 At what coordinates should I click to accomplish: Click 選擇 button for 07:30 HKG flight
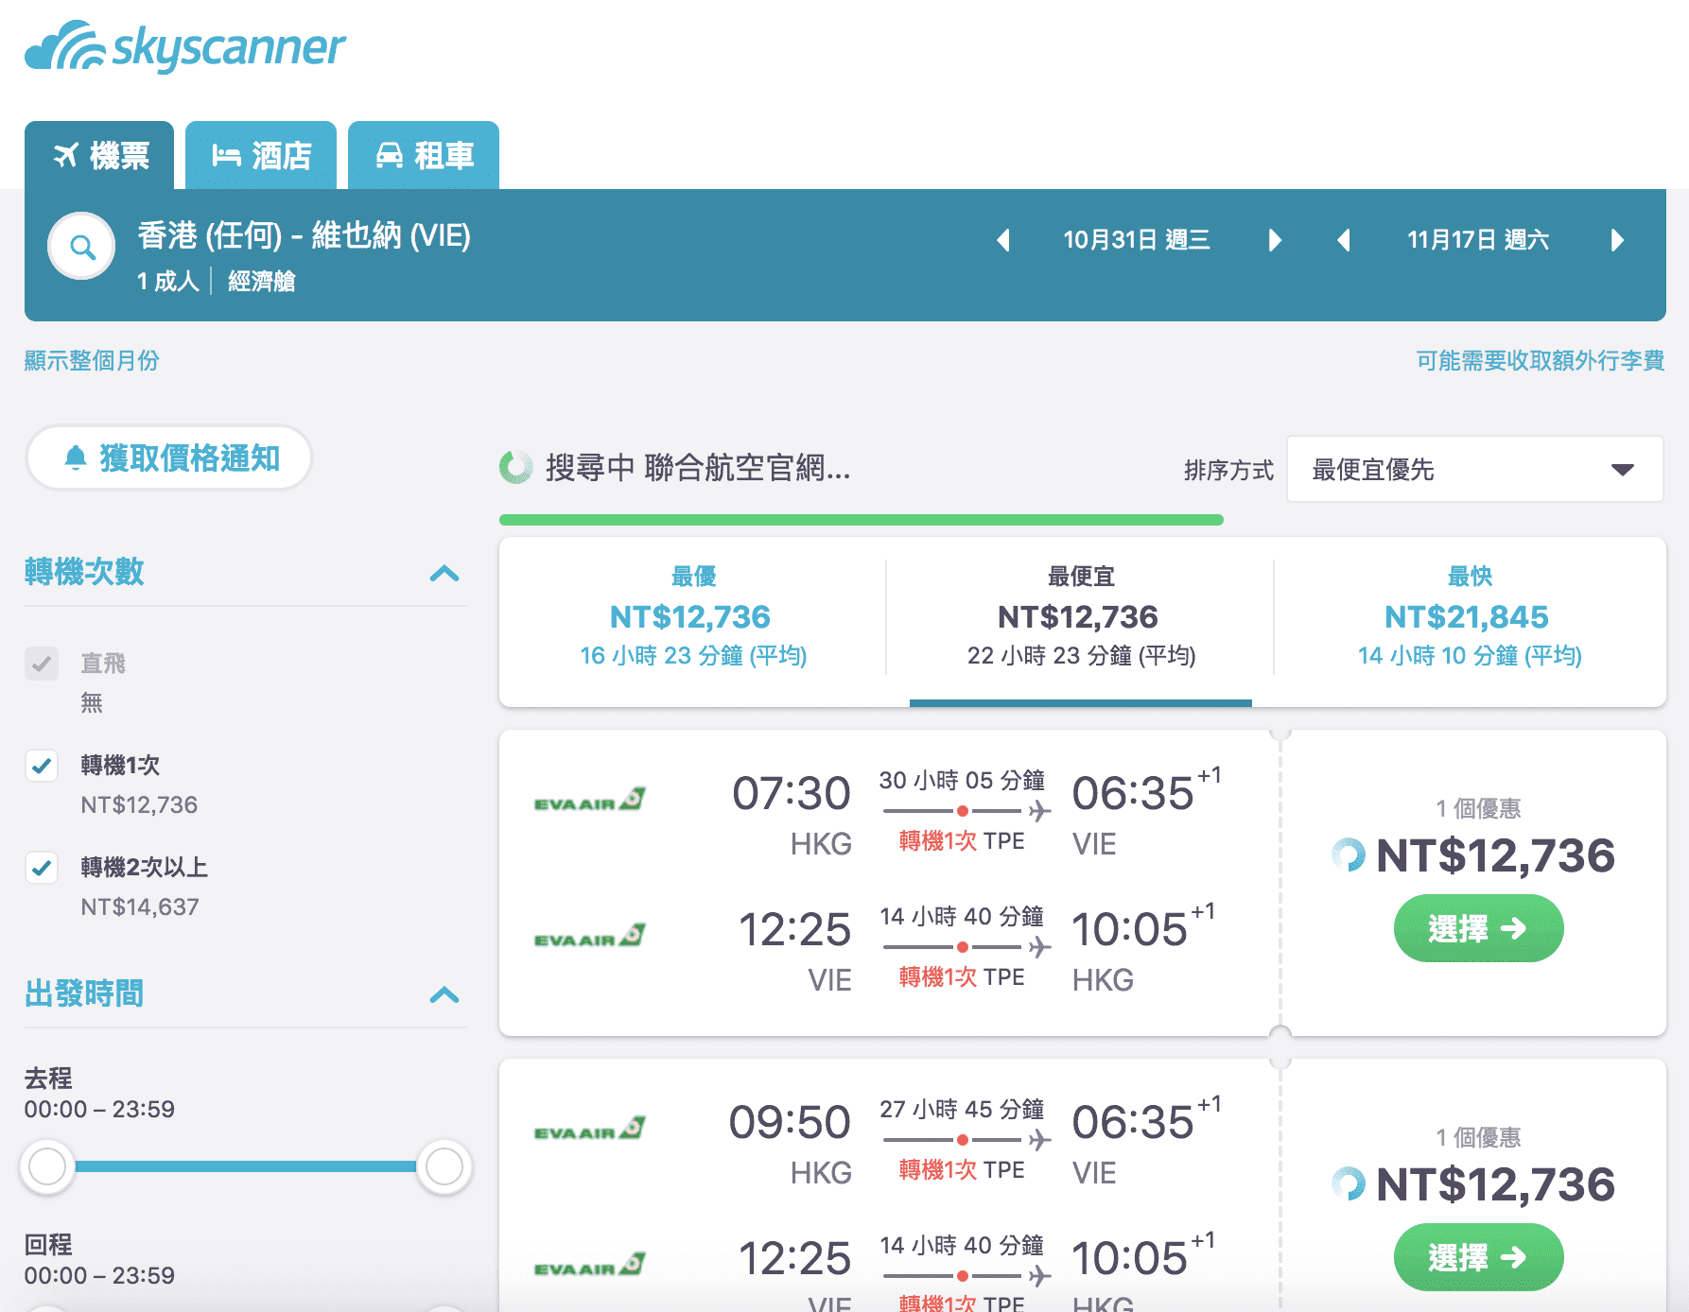(x=1478, y=928)
